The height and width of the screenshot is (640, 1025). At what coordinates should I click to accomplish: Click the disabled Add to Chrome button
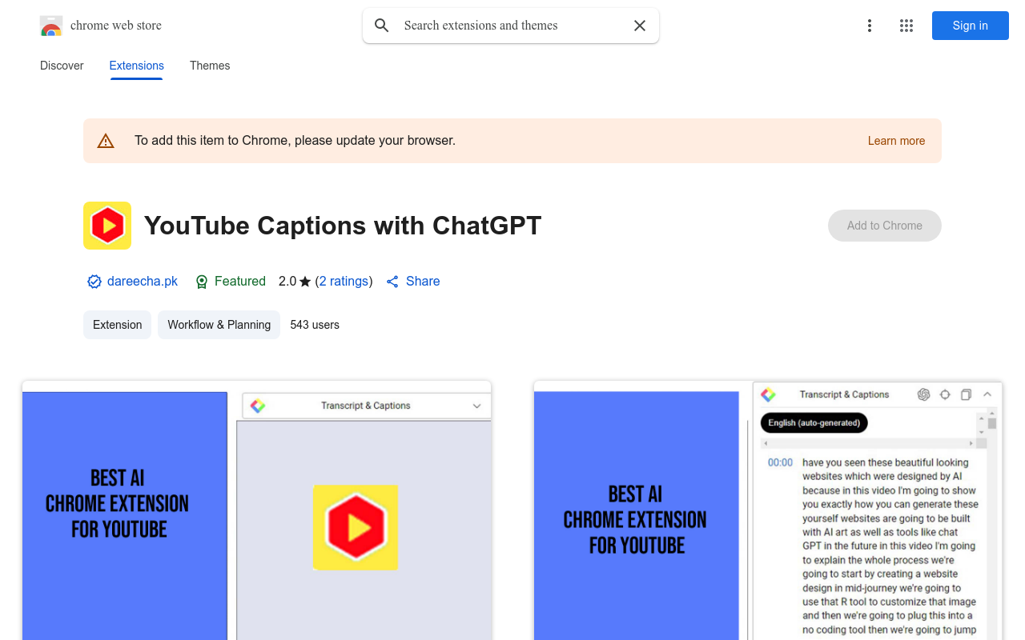tap(885, 226)
